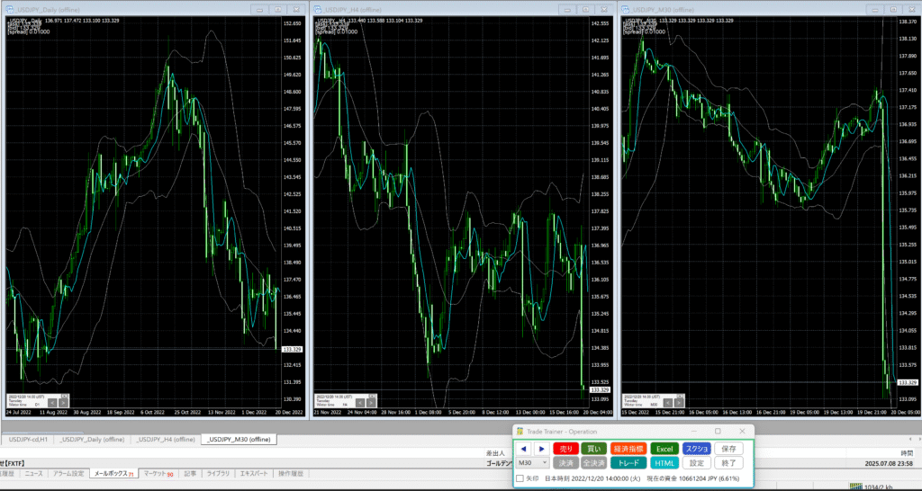Open the 経済指標 economic indicators
The width and height of the screenshot is (922, 491).
(x=629, y=449)
